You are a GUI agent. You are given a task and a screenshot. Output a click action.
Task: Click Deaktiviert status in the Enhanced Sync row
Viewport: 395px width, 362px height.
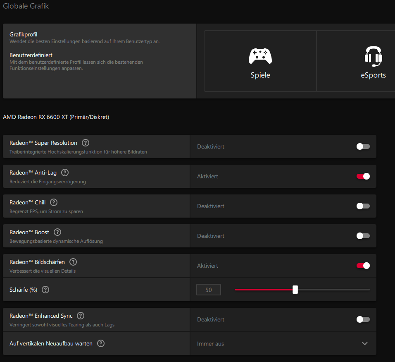coord(211,319)
